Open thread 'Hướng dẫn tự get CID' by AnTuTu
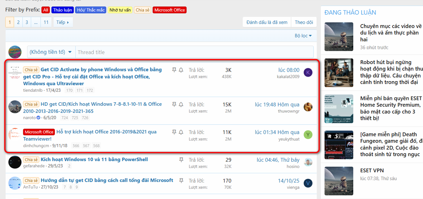This screenshot has width=423, height=199. [x=107, y=180]
